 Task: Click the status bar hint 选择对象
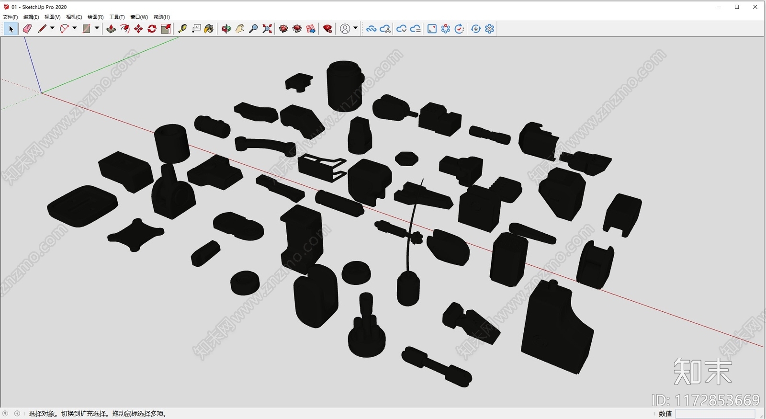tap(42, 414)
